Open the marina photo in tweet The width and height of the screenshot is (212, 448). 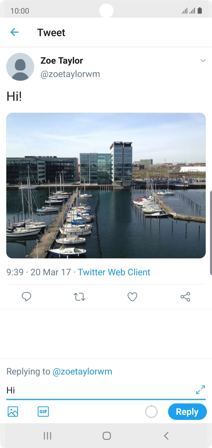(106, 186)
